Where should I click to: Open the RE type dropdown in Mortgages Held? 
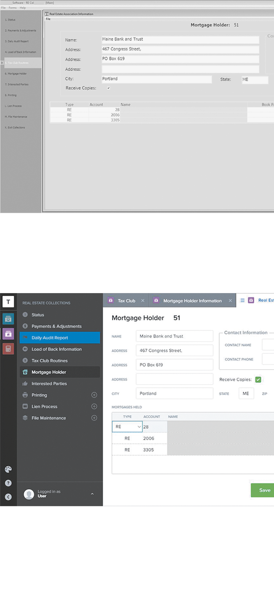pyautogui.click(x=127, y=427)
